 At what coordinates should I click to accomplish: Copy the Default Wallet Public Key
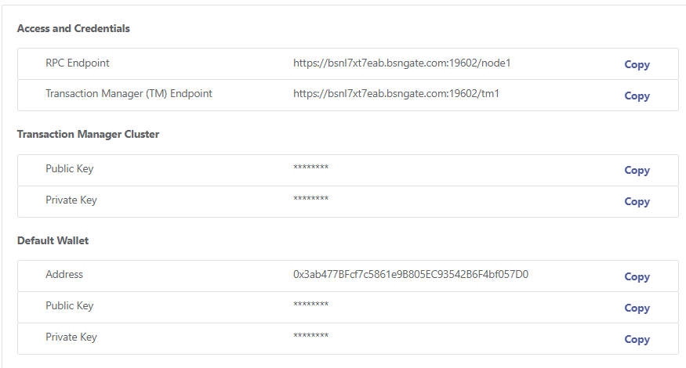pos(637,308)
